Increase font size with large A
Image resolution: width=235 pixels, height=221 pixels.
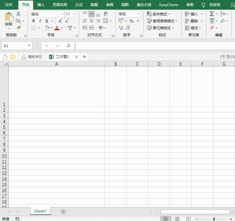click(60, 21)
